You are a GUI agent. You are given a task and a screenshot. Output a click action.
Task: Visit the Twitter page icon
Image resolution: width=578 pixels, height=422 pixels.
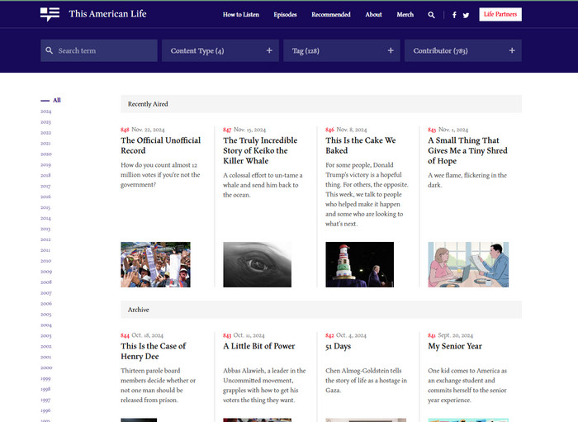[x=466, y=15]
